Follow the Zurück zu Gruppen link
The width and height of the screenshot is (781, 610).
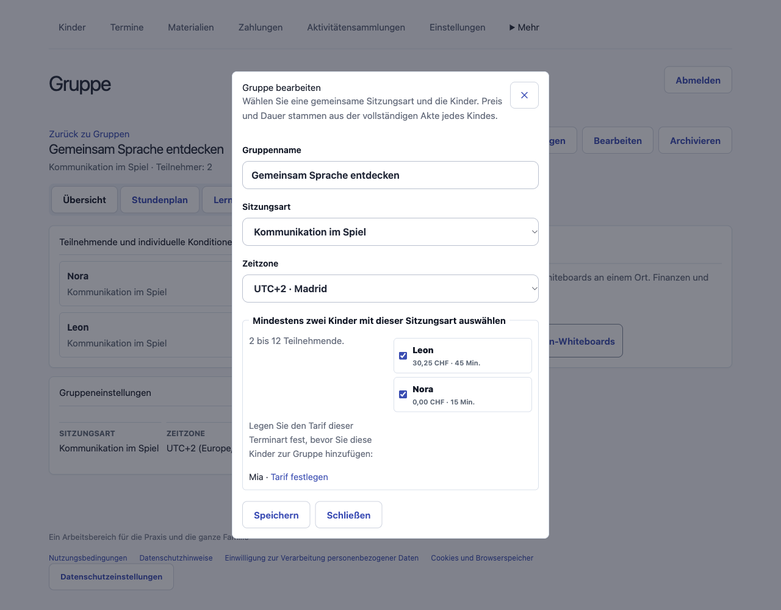[x=89, y=134]
